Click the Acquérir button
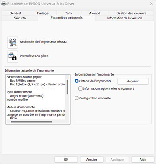The width and height of the screenshot is (156, 164). (x=133, y=81)
